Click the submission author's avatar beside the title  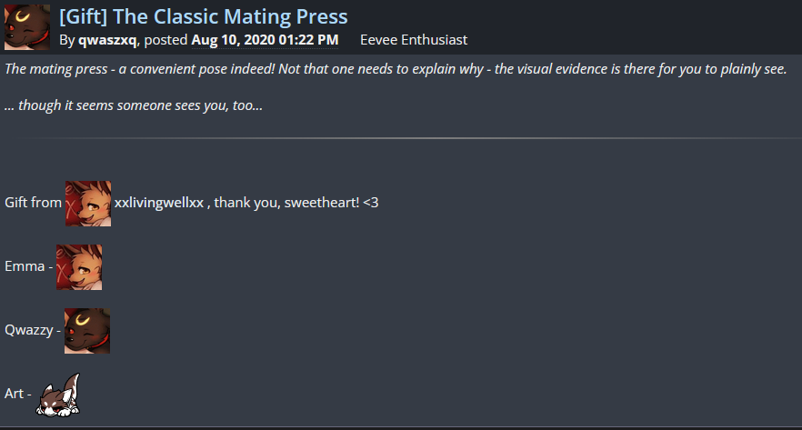[x=26, y=25]
